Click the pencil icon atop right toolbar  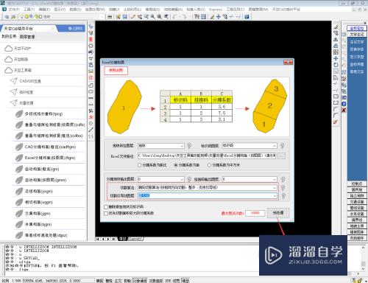click(x=336, y=27)
